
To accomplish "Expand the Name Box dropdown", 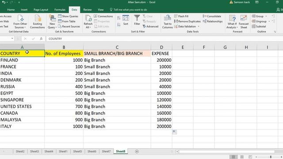I will pos(12,38).
